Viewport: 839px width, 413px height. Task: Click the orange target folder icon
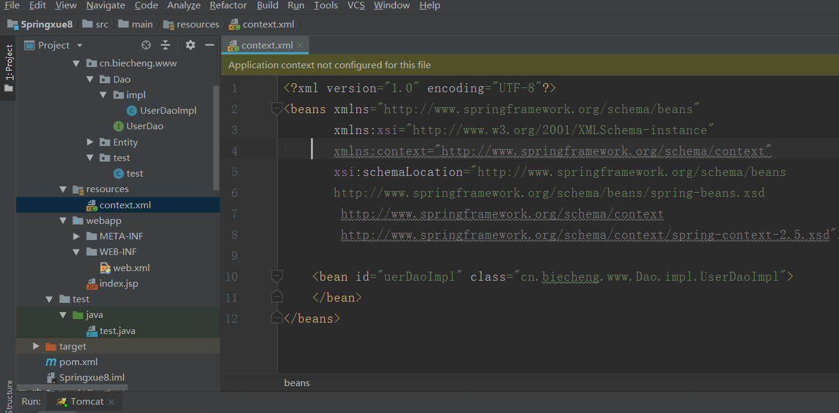[51, 347]
